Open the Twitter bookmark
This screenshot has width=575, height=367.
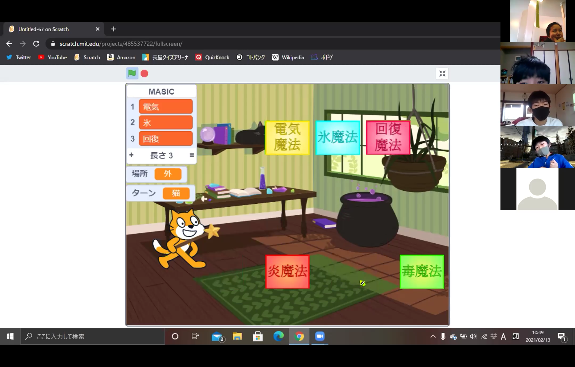pyautogui.click(x=19, y=57)
